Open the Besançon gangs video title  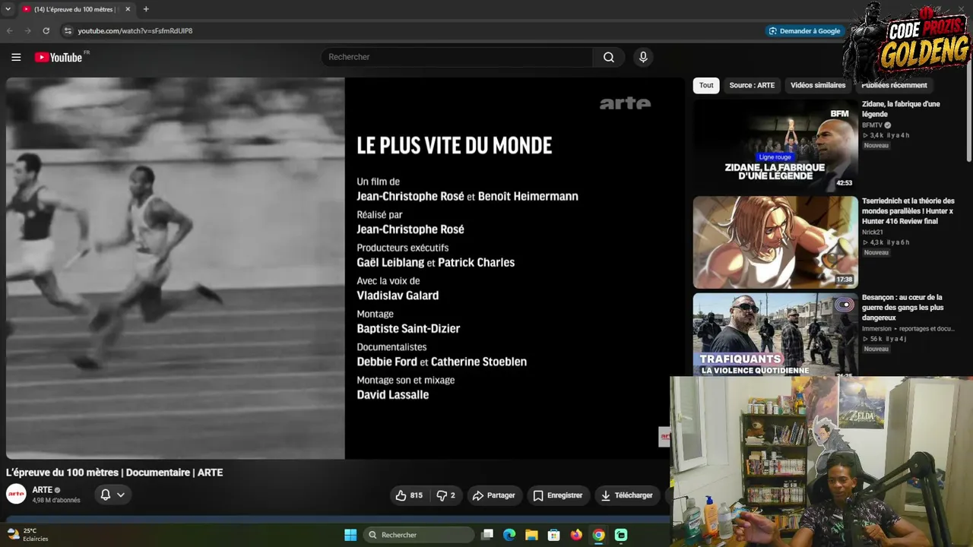point(903,308)
